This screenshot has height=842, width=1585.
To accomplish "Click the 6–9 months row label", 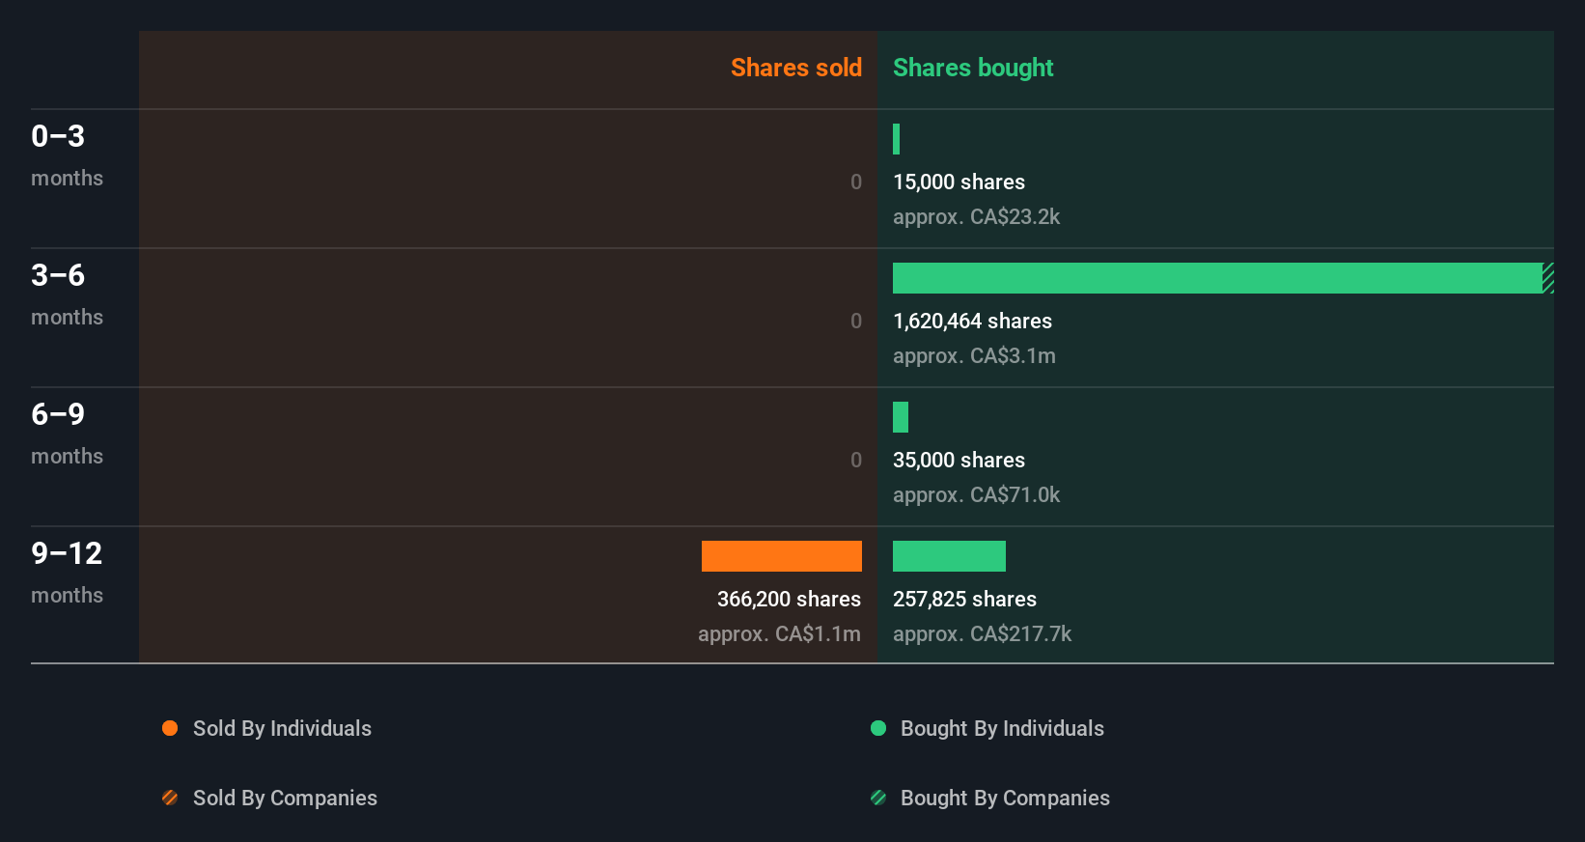I will [x=67, y=433].
